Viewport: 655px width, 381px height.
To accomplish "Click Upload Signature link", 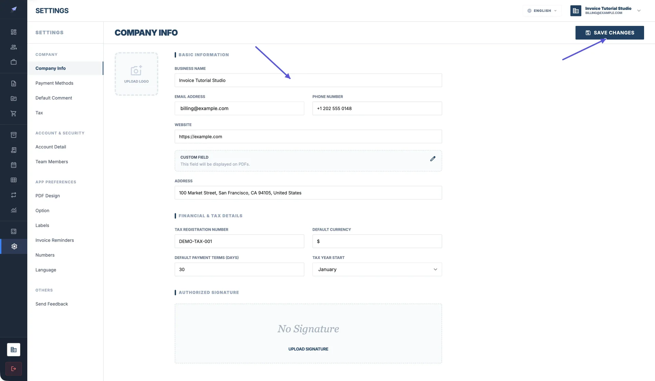I will (x=308, y=349).
